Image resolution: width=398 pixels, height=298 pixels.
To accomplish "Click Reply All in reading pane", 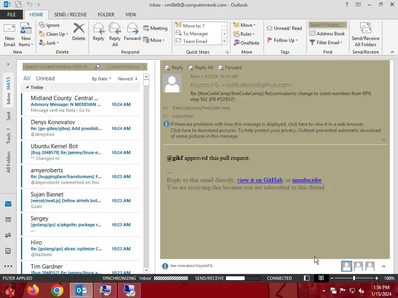I will coord(200,68).
